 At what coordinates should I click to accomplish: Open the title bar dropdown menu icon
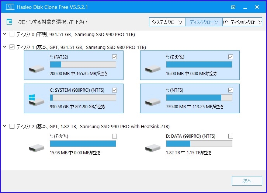point(233,7)
